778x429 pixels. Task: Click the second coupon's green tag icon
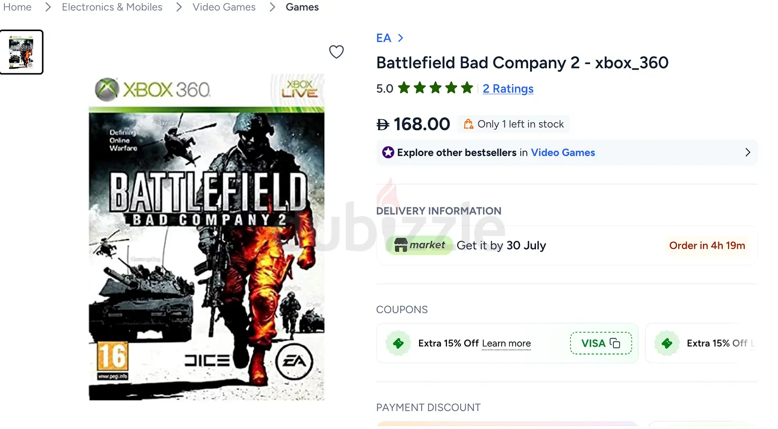pyautogui.click(x=667, y=343)
